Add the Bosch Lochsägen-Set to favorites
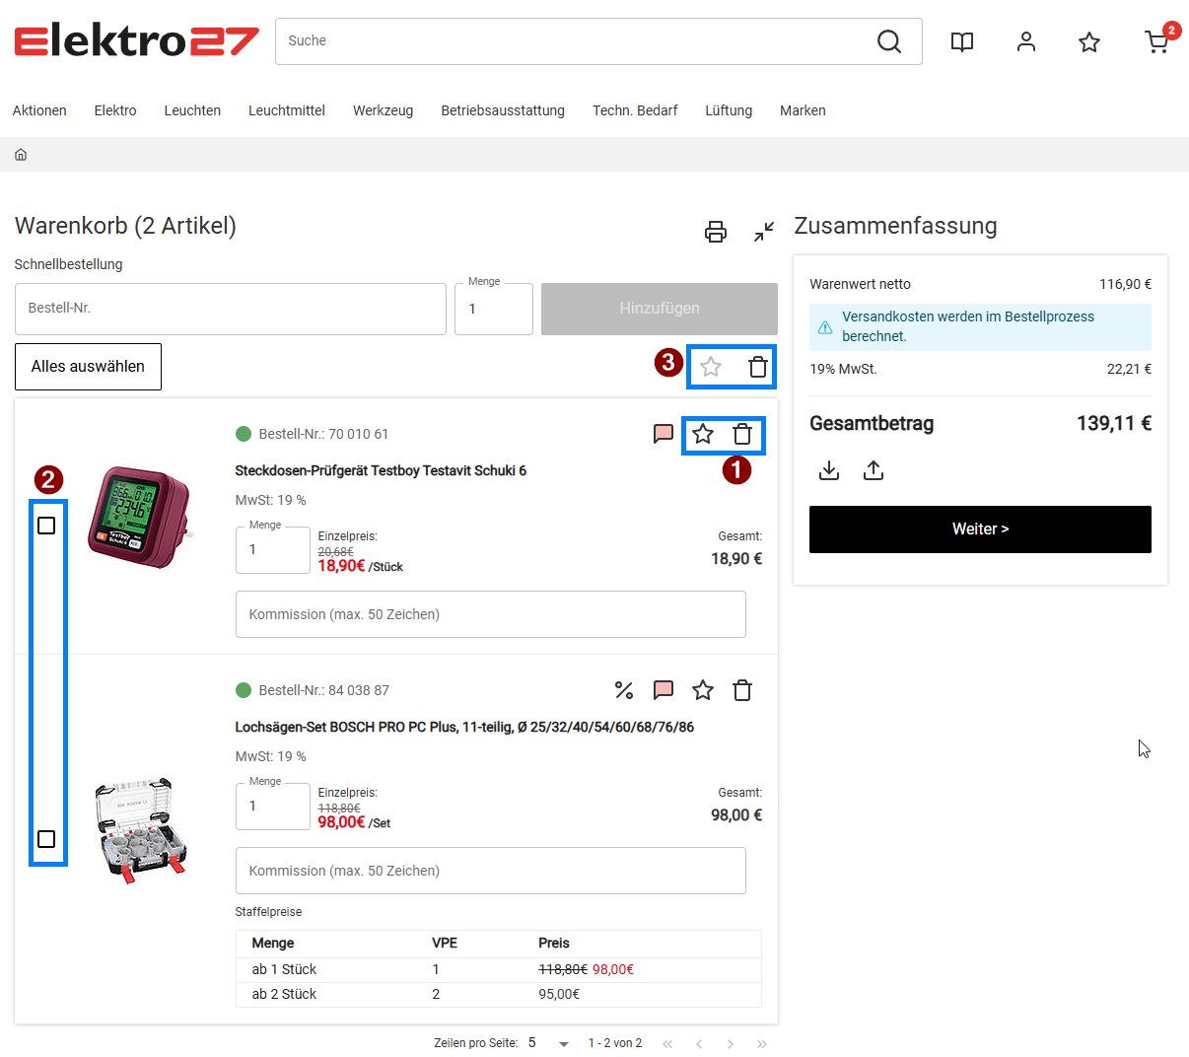 [x=703, y=690]
